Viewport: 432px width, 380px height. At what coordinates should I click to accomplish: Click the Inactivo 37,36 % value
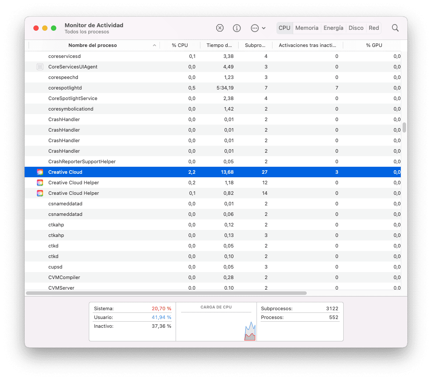pyautogui.click(x=161, y=326)
